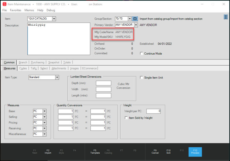Screen dimensions: 230x161
Task: Click the Item code field showing ~GUI CATALOG
Action: (x=40, y=19)
